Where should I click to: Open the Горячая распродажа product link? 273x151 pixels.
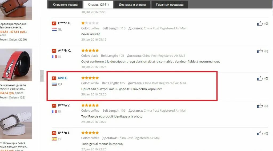[x=14, y=26]
